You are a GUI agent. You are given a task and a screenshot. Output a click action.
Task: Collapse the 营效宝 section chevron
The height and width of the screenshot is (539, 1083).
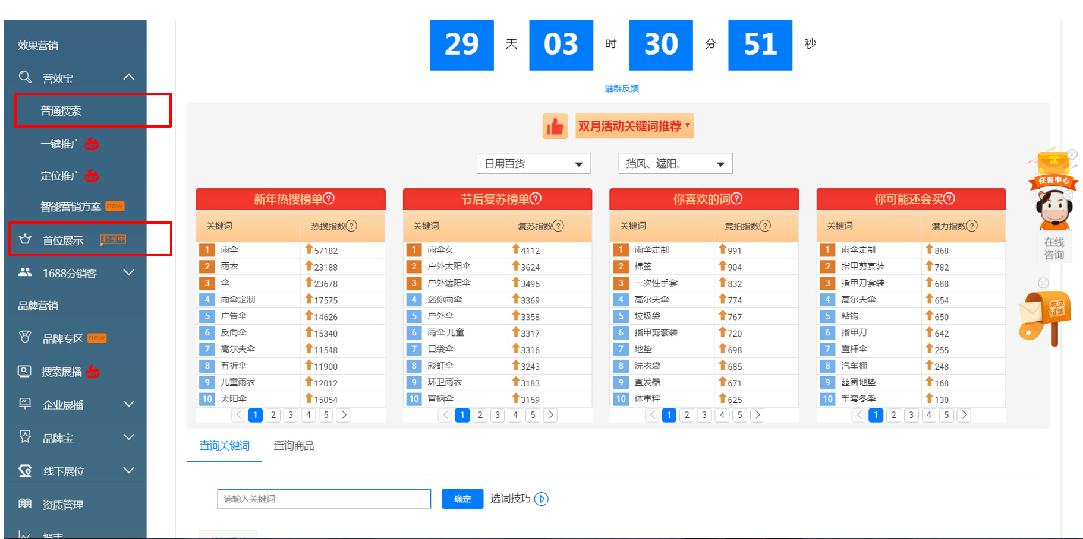point(129,77)
